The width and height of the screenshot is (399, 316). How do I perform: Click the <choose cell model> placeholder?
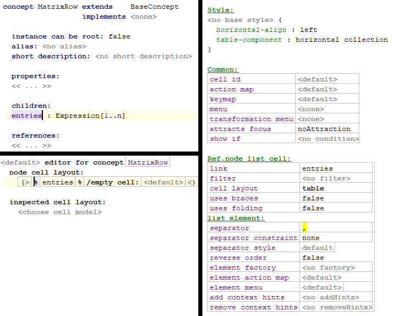(x=60, y=212)
